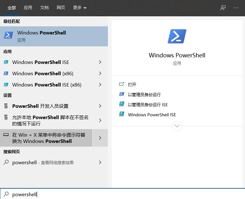245x199 pixels.
Task: Click the shield PowerShell icon for 以管理员身份运行
Action: tap(122, 94)
